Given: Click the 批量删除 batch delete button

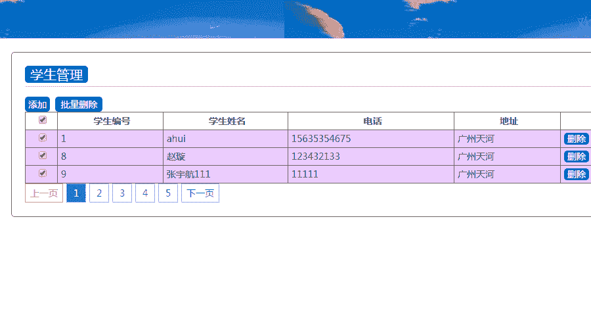Looking at the screenshot, I should 79,105.
